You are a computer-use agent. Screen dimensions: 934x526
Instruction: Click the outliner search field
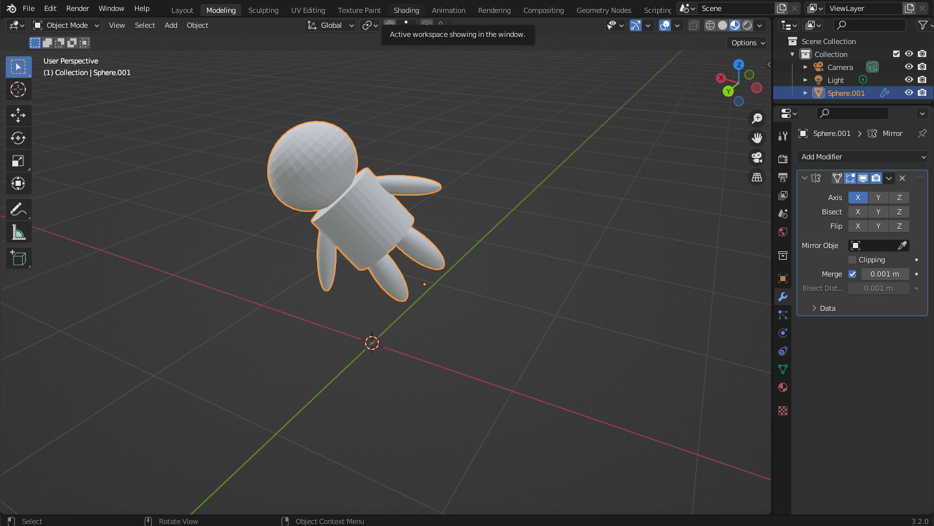[x=869, y=25]
